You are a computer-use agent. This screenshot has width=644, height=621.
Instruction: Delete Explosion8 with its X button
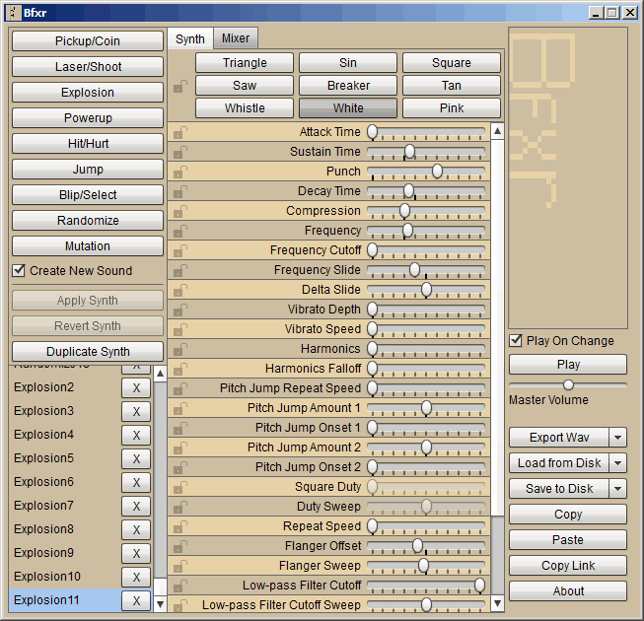click(x=136, y=529)
